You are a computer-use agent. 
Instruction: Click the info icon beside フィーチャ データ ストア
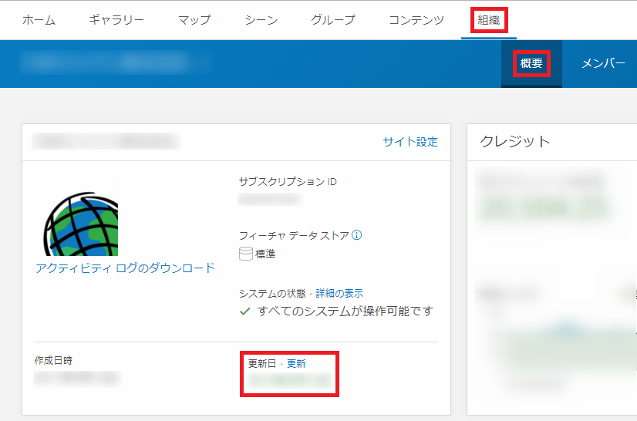(357, 235)
